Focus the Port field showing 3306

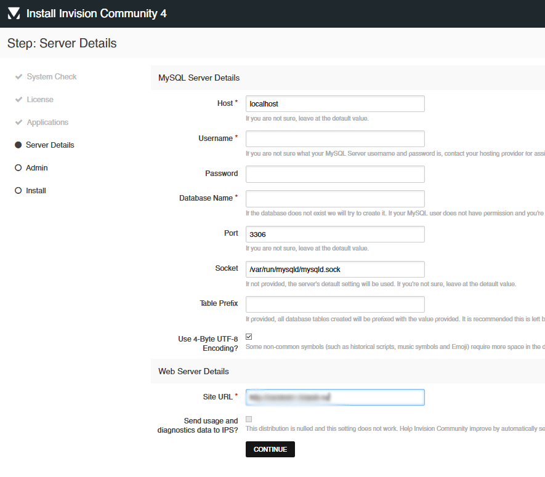tap(335, 234)
